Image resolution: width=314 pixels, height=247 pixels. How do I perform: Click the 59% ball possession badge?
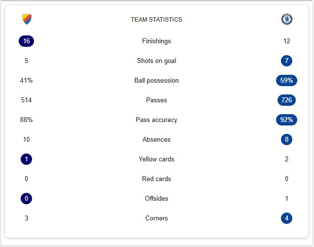click(x=286, y=80)
